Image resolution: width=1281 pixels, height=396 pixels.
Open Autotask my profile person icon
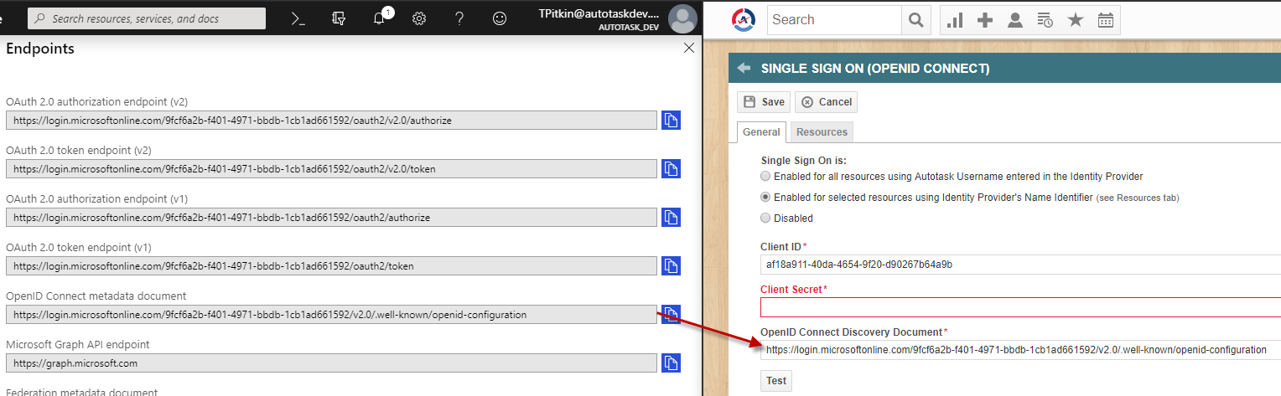(x=1015, y=20)
